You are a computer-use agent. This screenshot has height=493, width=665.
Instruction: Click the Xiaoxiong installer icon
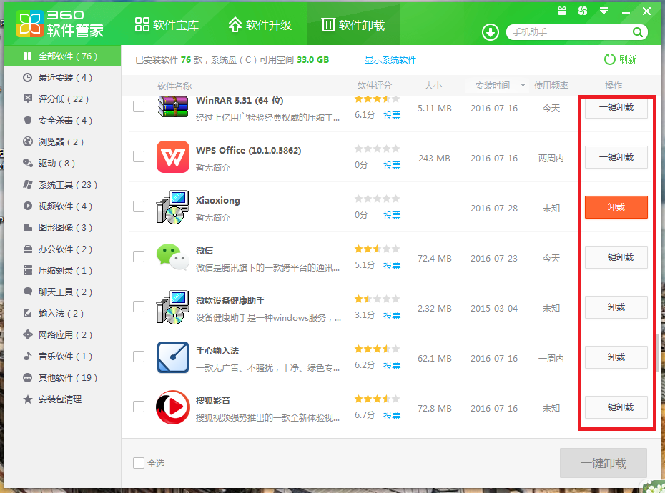pos(172,207)
